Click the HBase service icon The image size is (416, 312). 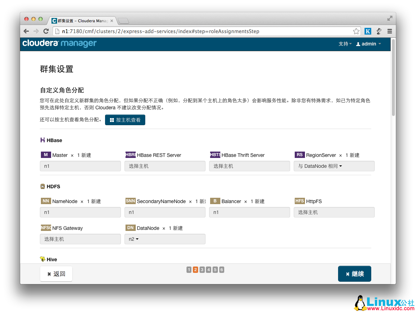[x=42, y=140]
